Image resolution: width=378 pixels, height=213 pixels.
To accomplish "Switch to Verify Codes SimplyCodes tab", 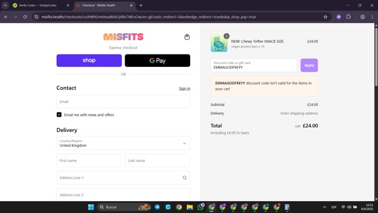I will (x=41, y=5).
